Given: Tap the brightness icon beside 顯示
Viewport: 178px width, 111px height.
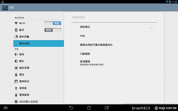Looking at the screenshot, I should 16,61.
